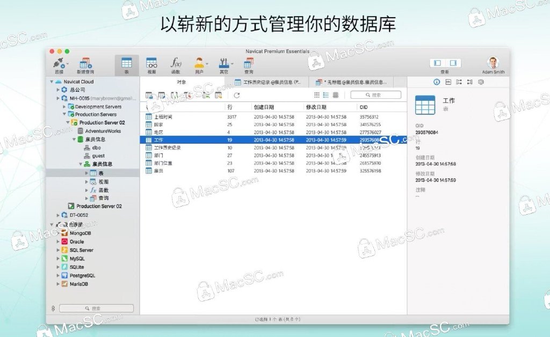Expand the SQL Server connection group
This screenshot has width=550, height=337.
point(58,250)
